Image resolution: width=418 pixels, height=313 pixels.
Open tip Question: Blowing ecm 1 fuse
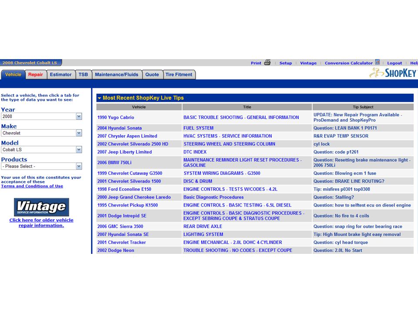[x=345, y=173]
